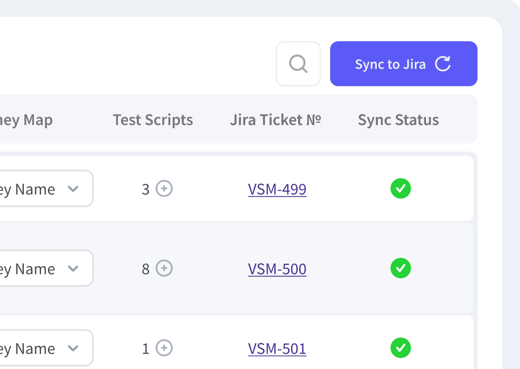Open journey name dropdown in VSM-501 row
The height and width of the screenshot is (369, 520).
click(x=73, y=348)
